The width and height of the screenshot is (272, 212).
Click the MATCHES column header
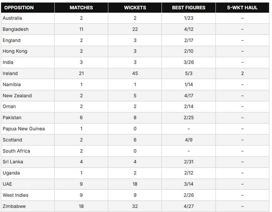point(81,7)
